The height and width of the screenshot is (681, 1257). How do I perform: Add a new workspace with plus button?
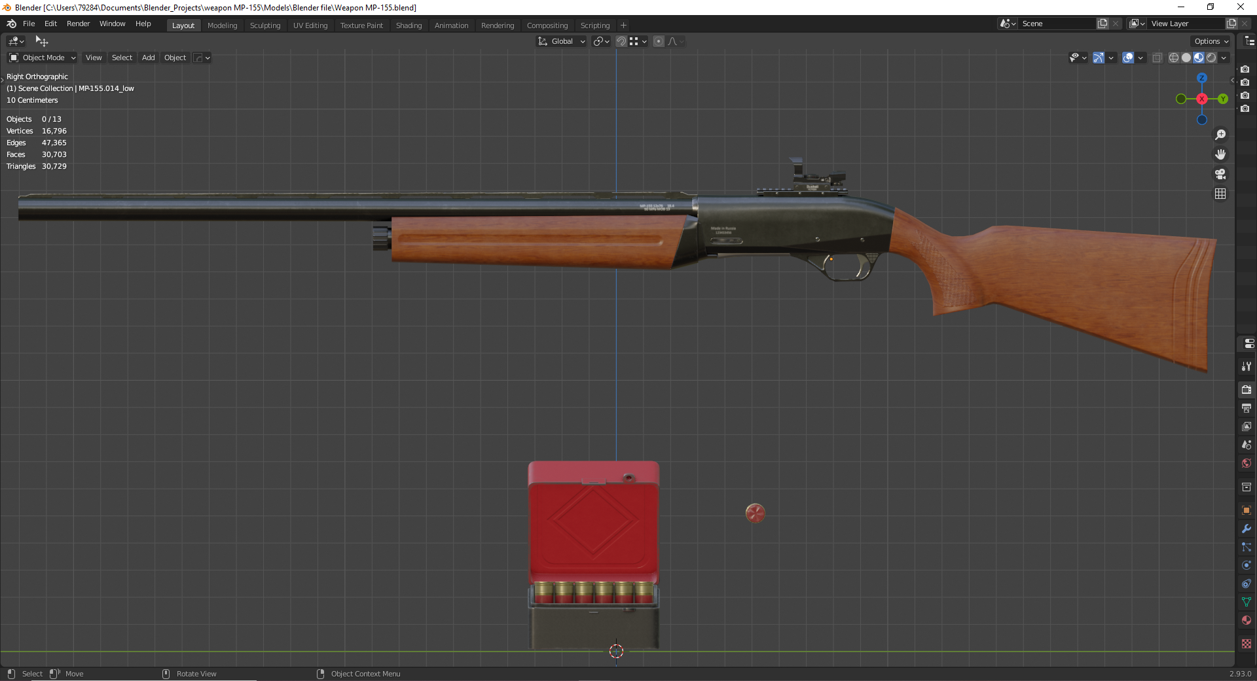pyautogui.click(x=623, y=26)
